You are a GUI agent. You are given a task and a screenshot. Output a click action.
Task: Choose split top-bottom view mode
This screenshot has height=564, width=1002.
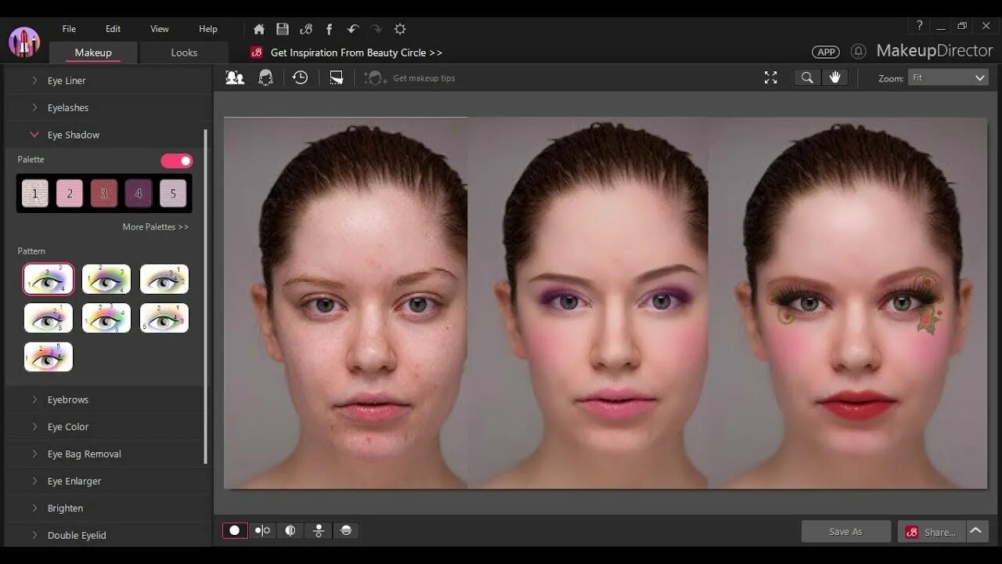[x=346, y=530]
